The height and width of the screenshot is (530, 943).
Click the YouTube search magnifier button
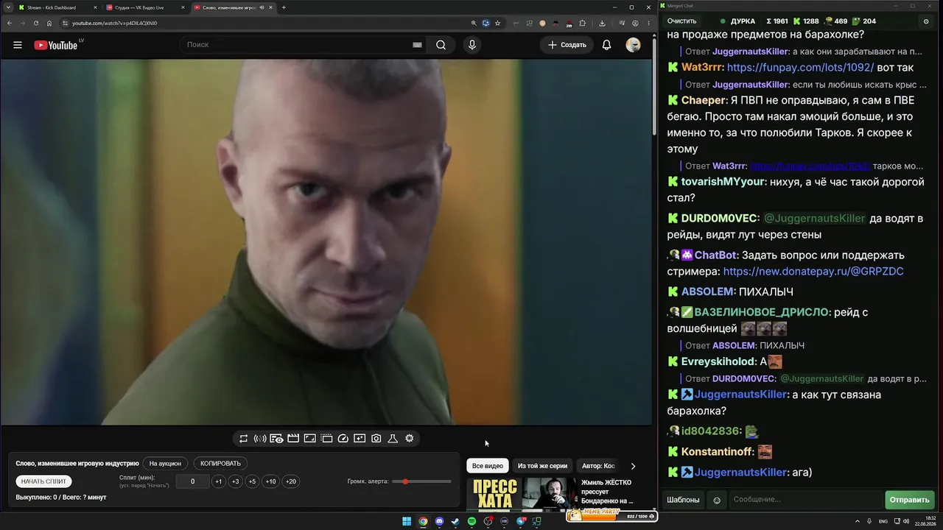pyautogui.click(x=441, y=45)
